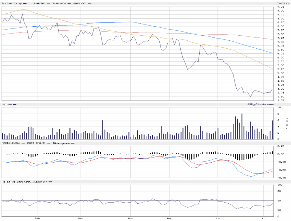Screen dimensions: 291x221
Task: Click the tallest volume bar in June
Action: 242,126
